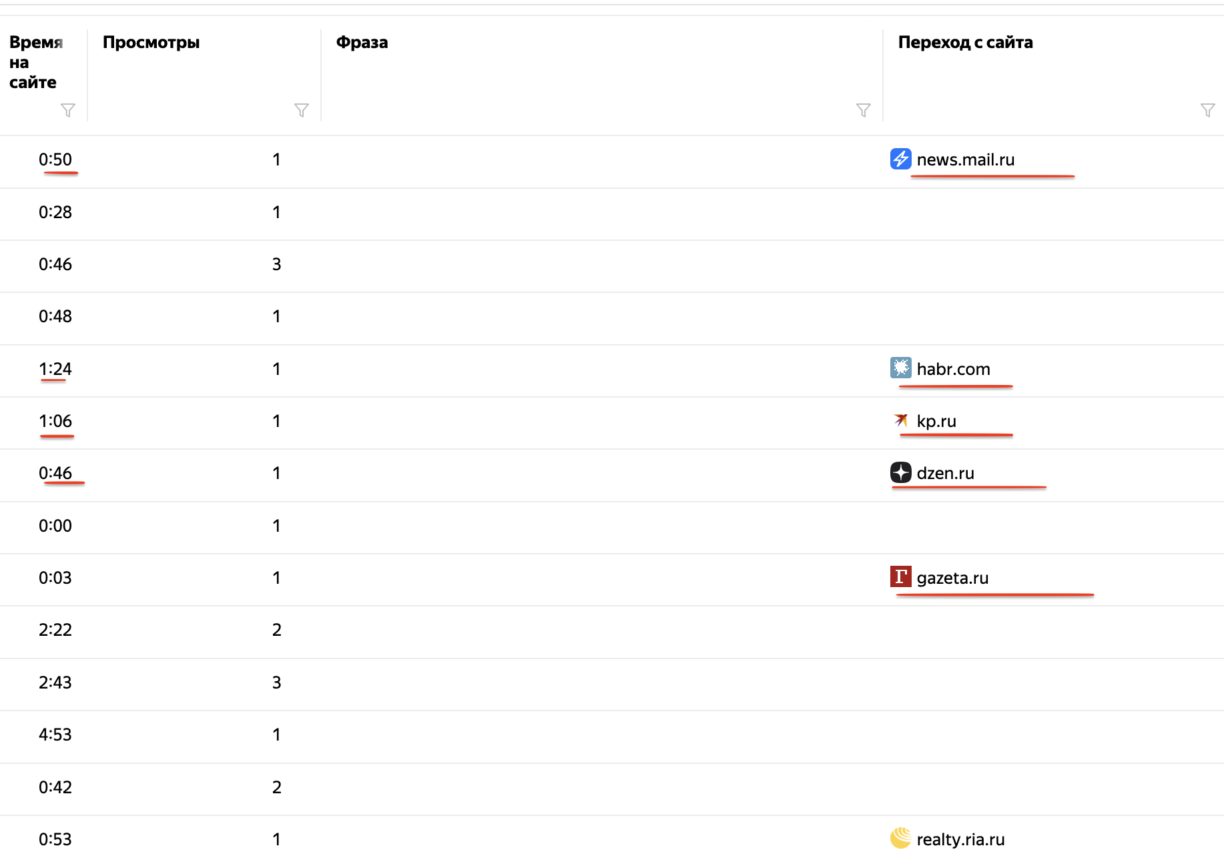Sort by Переход с сайта column header
The width and height of the screenshot is (1224, 866).
(x=965, y=43)
